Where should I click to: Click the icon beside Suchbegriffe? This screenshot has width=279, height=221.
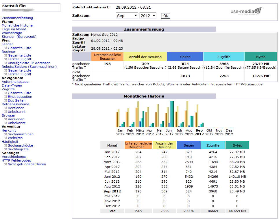pyautogui.click(x=5, y=149)
